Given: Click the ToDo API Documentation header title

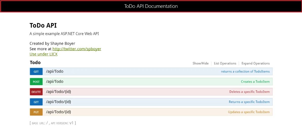Looking at the screenshot, I should 151,6.
